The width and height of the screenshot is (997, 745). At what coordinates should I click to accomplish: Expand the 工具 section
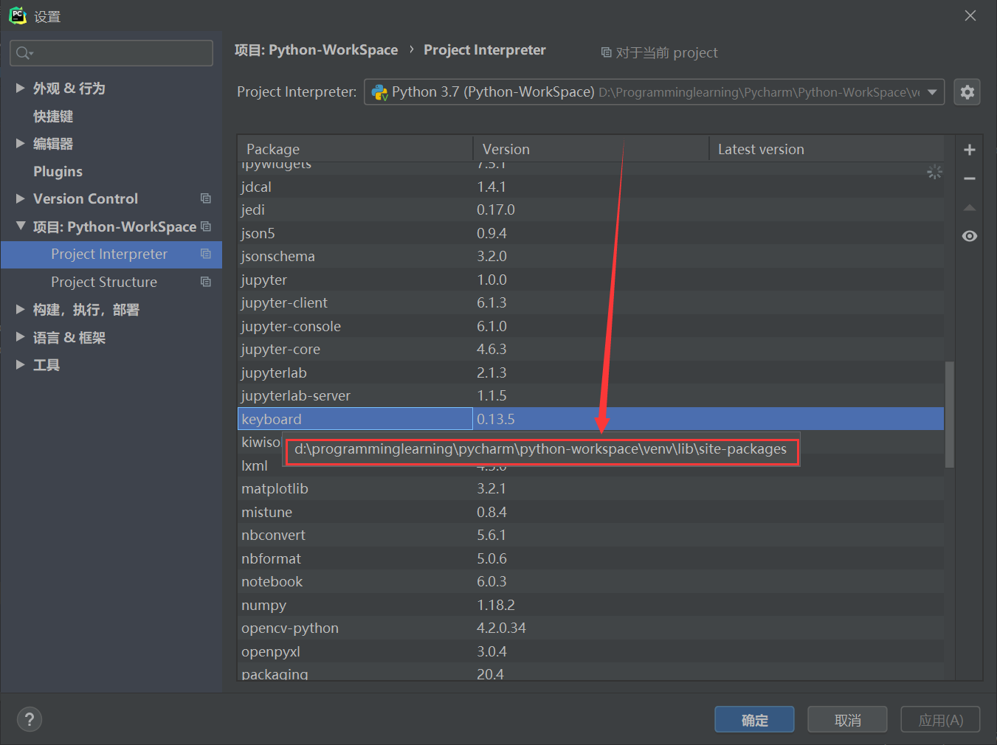(x=20, y=364)
